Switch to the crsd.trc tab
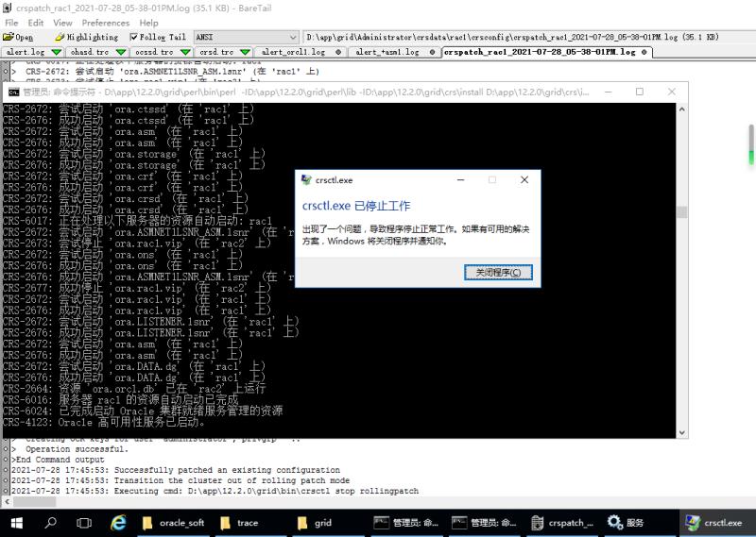 (x=216, y=52)
